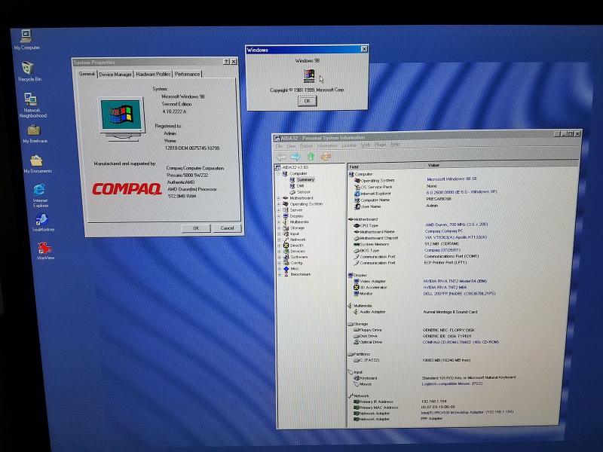Select the Input tree item

click(x=295, y=234)
